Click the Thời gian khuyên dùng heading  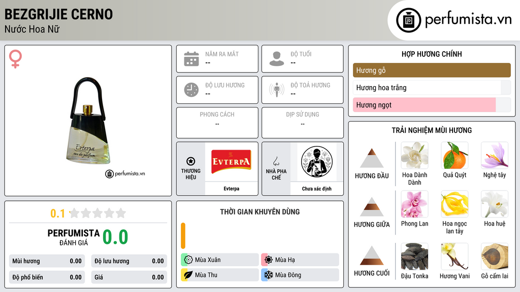(259, 211)
